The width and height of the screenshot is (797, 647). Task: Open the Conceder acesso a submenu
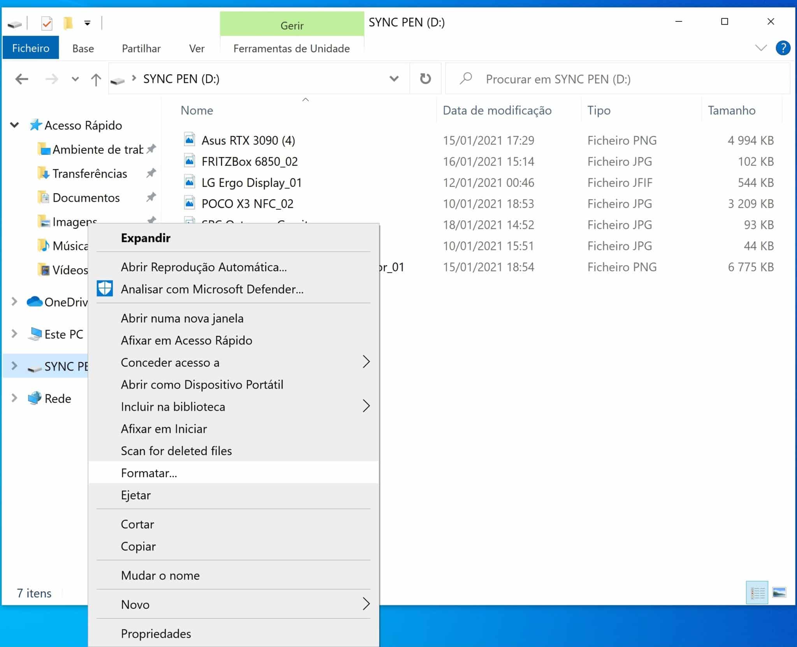[233, 362]
